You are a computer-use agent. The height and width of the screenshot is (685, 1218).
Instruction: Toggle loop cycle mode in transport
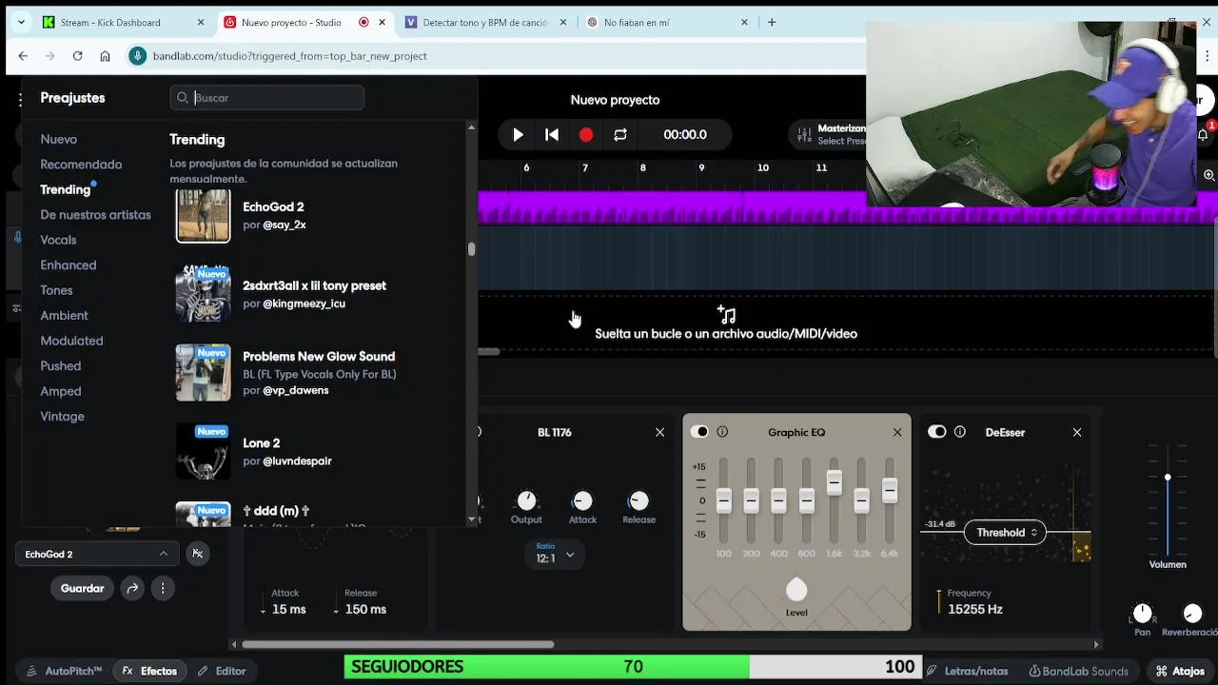[x=620, y=135]
